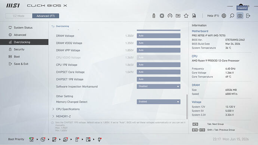
Task: Click the Overclocking breadcrumb link
Action: 62,26
